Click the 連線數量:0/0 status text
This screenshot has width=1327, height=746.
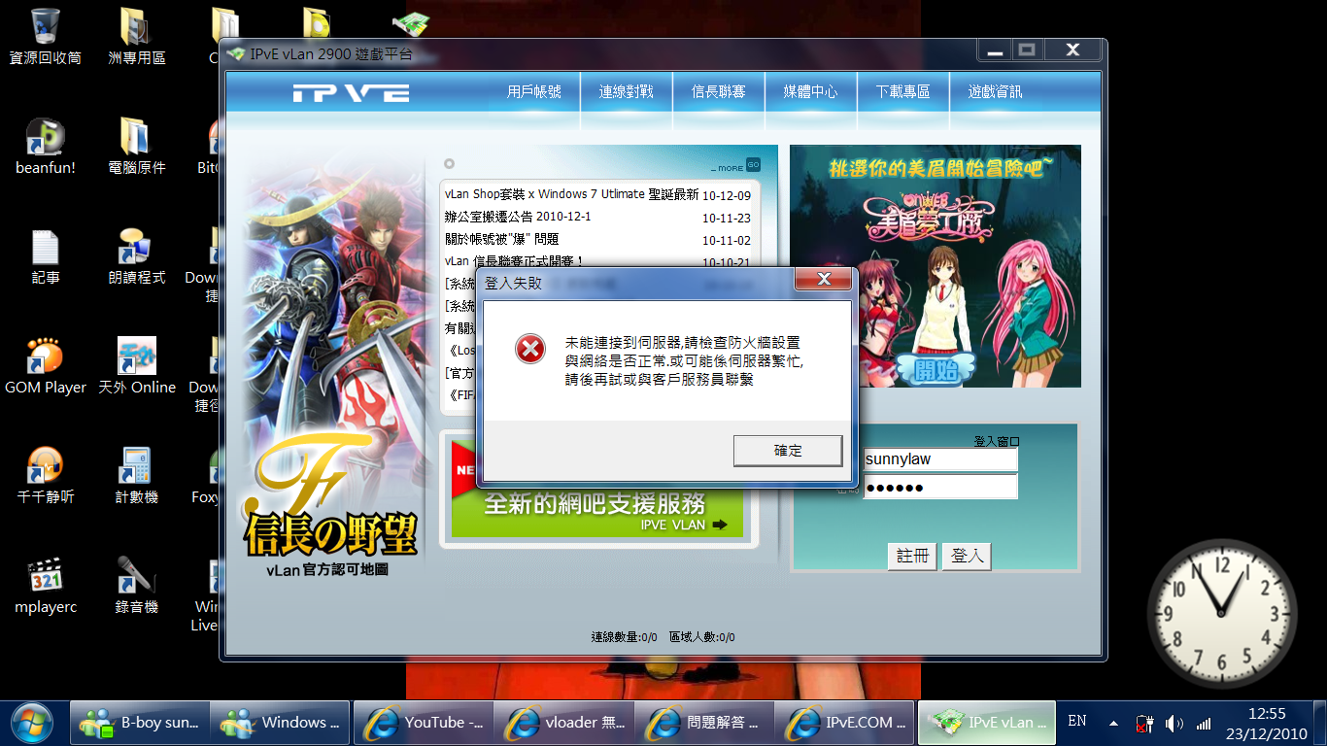(624, 637)
